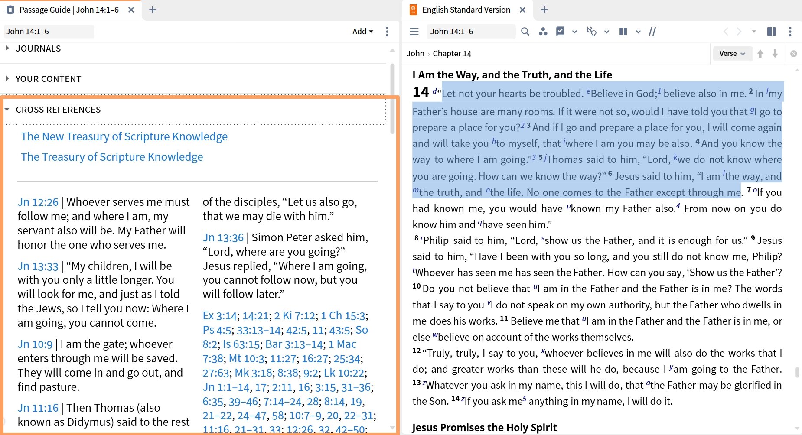Open The New Treasury of Scripture Knowledge
This screenshot has height=435, width=802.
pos(124,136)
